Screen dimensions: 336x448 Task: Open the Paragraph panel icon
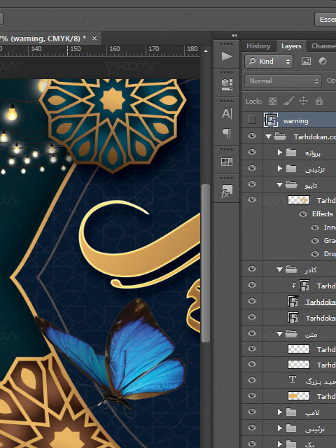click(x=227, y=133)
